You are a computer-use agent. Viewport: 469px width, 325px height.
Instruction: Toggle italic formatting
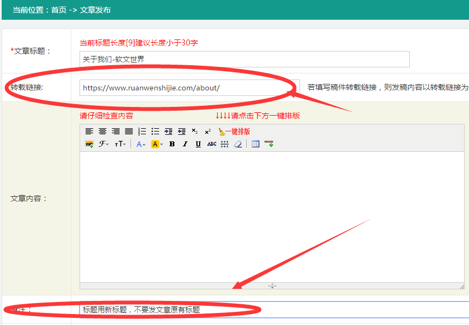click(x=185, y=144)
